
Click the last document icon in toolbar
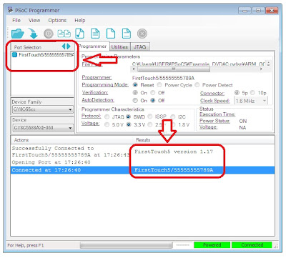click(127, 34)
